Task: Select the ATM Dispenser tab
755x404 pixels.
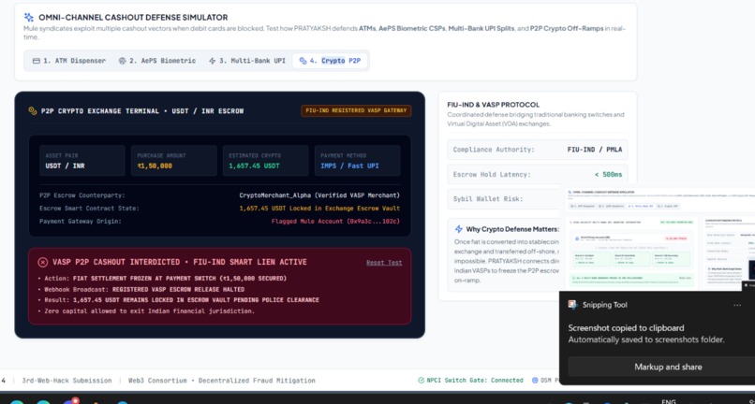Action: pos(69,61)
